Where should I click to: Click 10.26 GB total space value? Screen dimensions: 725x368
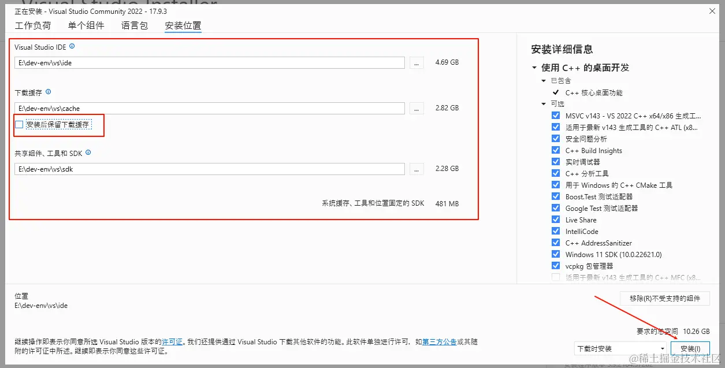click(x=696, y=332)
